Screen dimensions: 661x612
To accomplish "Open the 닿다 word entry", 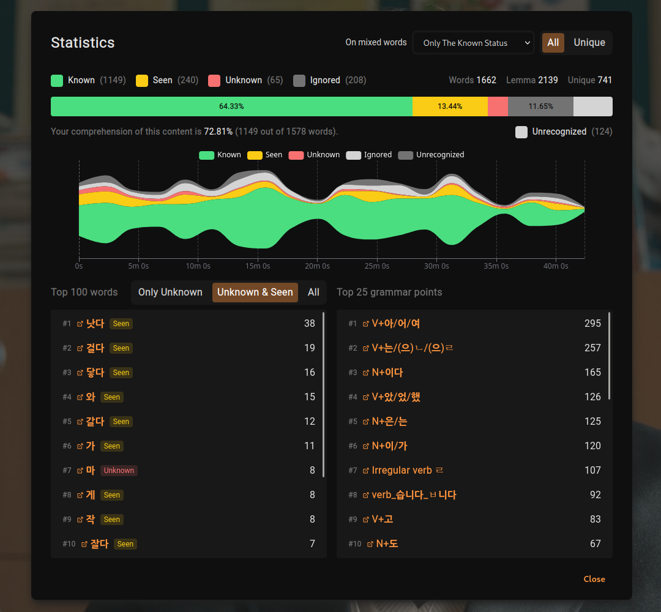I will tap(95, 373).
